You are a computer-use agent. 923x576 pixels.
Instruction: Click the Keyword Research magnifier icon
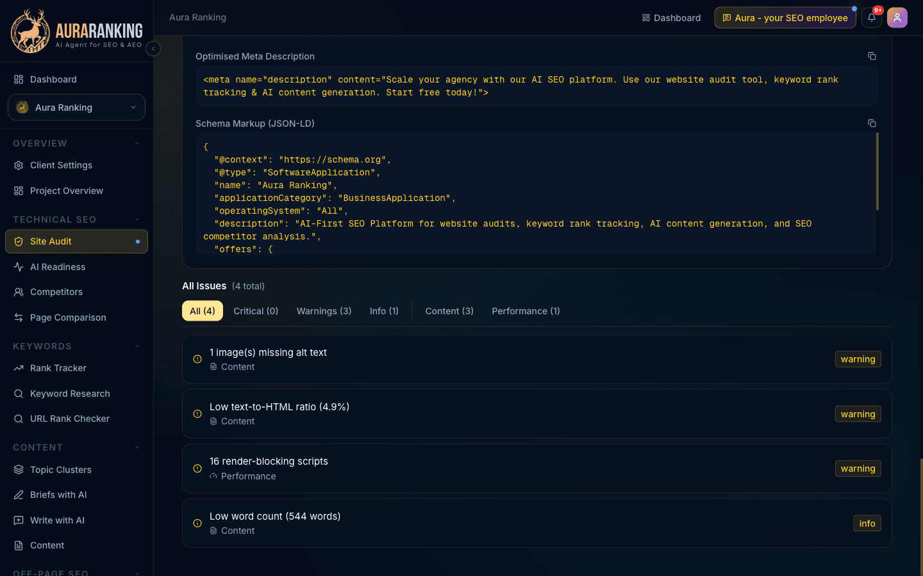point(19,394)
